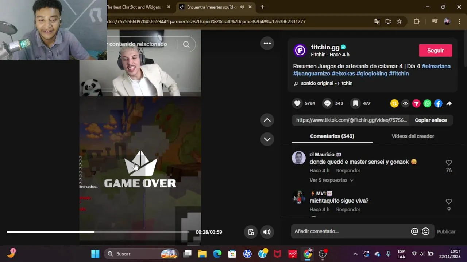Open the three-dots video options menu

pyautogui.click(x=267, y=43)
